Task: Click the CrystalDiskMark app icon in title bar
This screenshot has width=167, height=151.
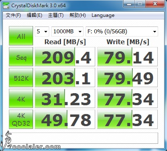Action: pos(6,6)
